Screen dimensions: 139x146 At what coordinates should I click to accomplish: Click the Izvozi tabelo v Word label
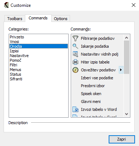click(x=99, y=109)
